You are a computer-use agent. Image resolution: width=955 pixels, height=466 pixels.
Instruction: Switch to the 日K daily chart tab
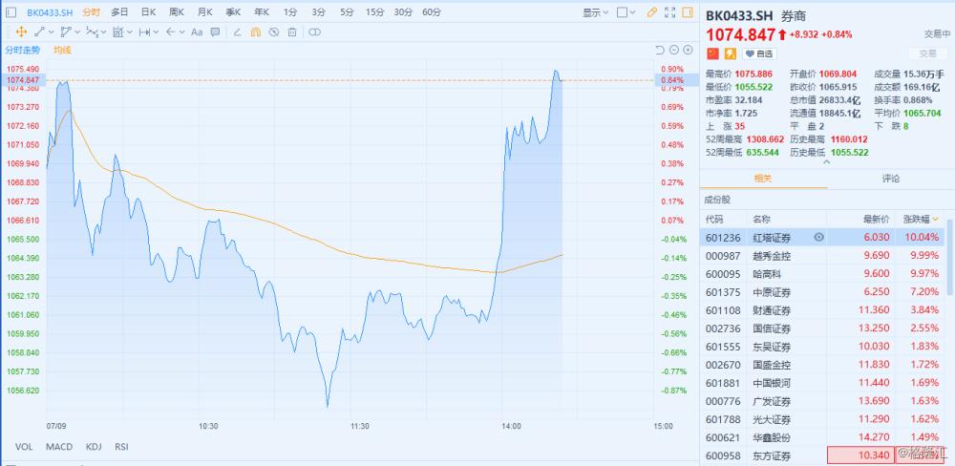pos(148,13)
